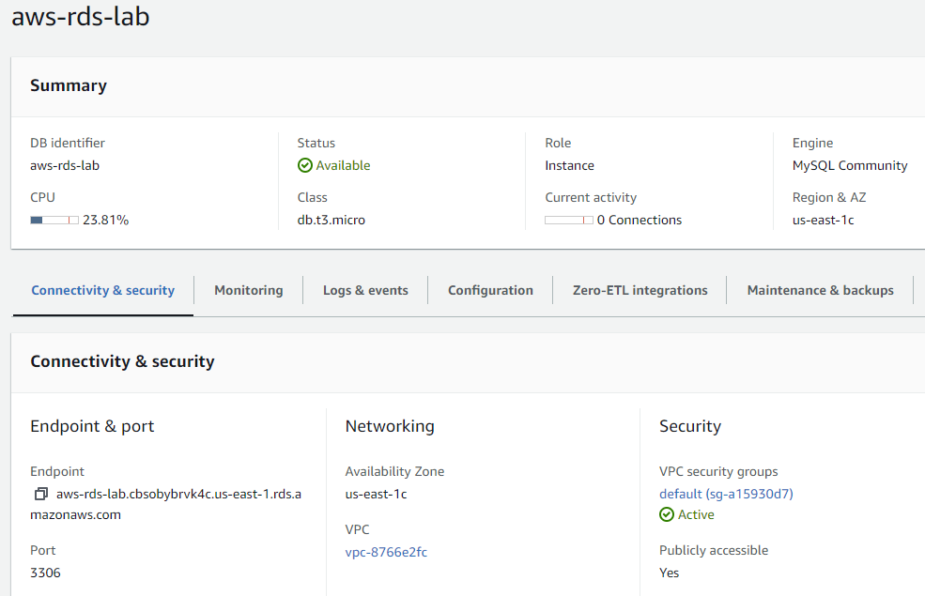The image size is (925, 596).
Task: Go to Maintenance & backups tab
Action: [820, 290]
